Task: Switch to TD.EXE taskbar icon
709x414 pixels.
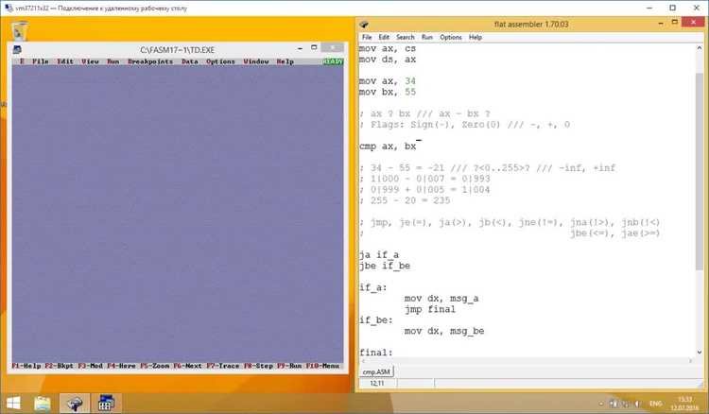Action: click(x=106, y=403)
